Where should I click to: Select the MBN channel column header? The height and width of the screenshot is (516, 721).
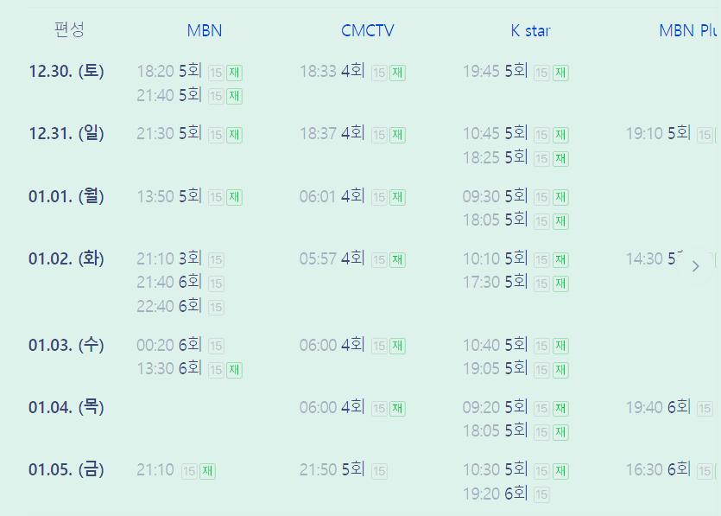(x=204, y=30)
